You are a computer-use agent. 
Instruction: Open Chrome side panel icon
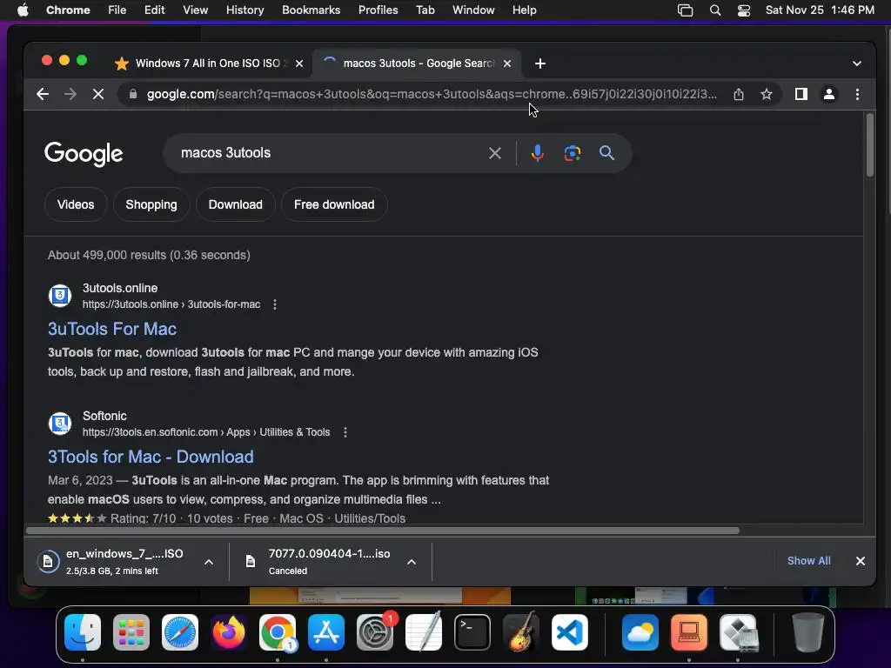point(801,94)
